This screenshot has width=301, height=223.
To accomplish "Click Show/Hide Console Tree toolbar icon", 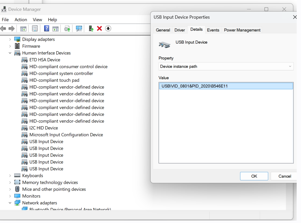I will pyautogui.click(x=23, y=29).
